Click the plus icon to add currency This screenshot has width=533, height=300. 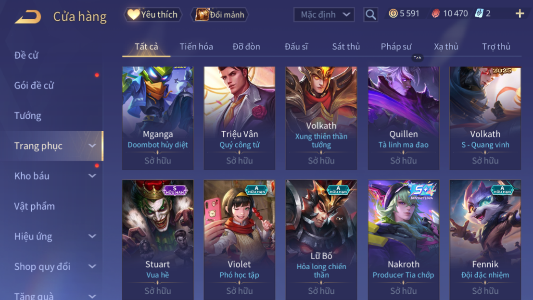point(520,13)
